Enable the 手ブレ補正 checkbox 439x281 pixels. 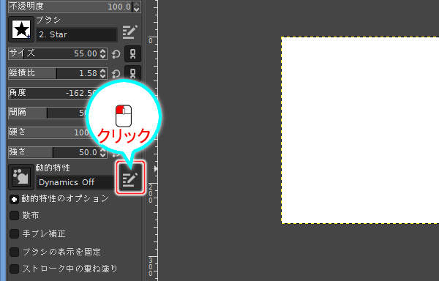[15, 233]
